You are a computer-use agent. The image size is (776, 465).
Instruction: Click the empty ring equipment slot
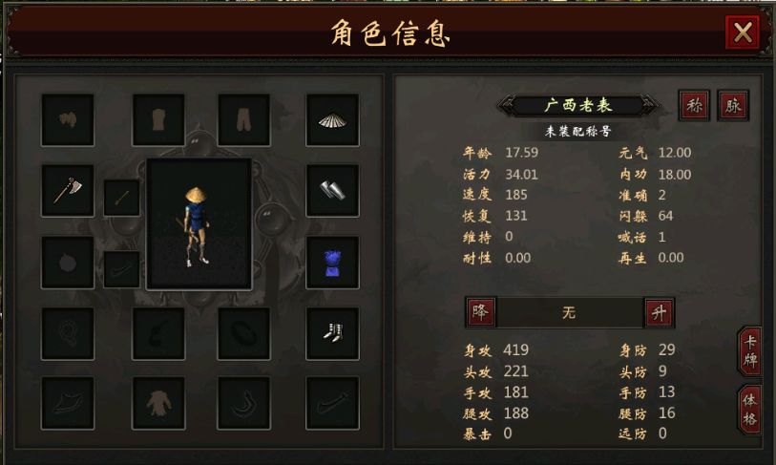[244, 333]
